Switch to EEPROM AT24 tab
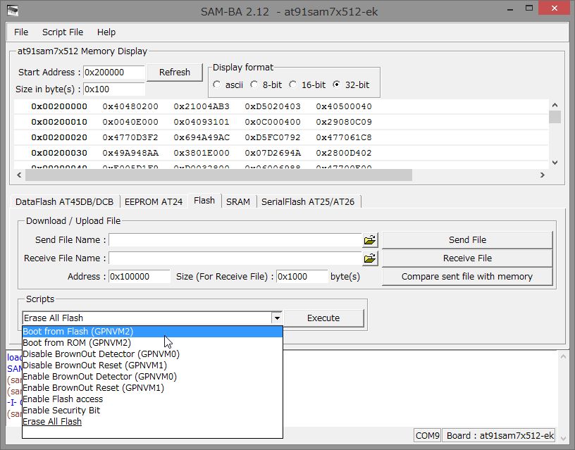This screenshot has height=450, width=575. point(154,202)
